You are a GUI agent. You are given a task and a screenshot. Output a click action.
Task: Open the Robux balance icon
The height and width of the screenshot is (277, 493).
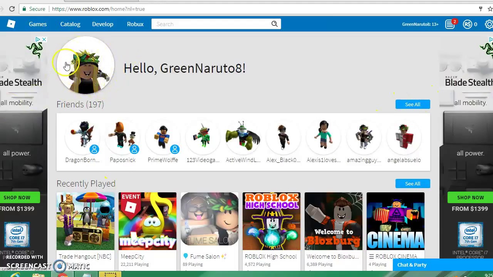pyautogui.click(x=468, y=24)
